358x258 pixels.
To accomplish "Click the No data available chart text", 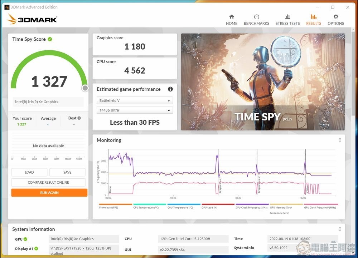I will pos(48,146).
